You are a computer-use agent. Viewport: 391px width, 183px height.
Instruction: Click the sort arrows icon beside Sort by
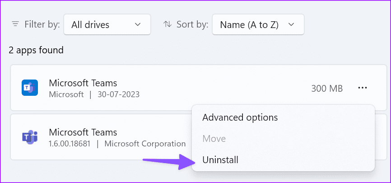tap(168, 24)
